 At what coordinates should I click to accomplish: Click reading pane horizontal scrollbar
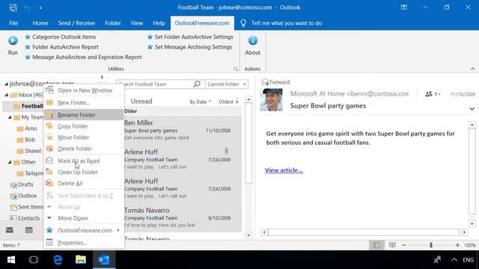point(364,232)
